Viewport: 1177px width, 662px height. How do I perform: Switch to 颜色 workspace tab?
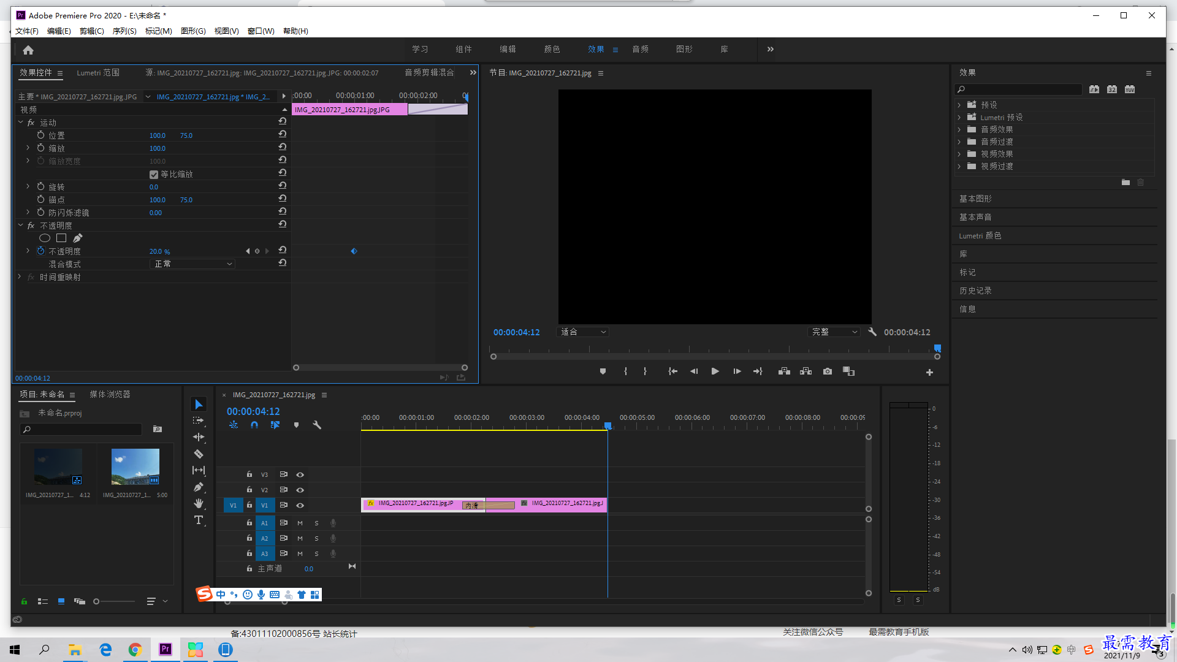[552, 49]
